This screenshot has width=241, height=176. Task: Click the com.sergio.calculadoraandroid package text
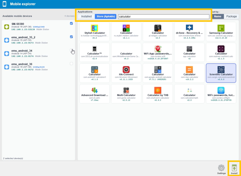[x=221, y=77]
